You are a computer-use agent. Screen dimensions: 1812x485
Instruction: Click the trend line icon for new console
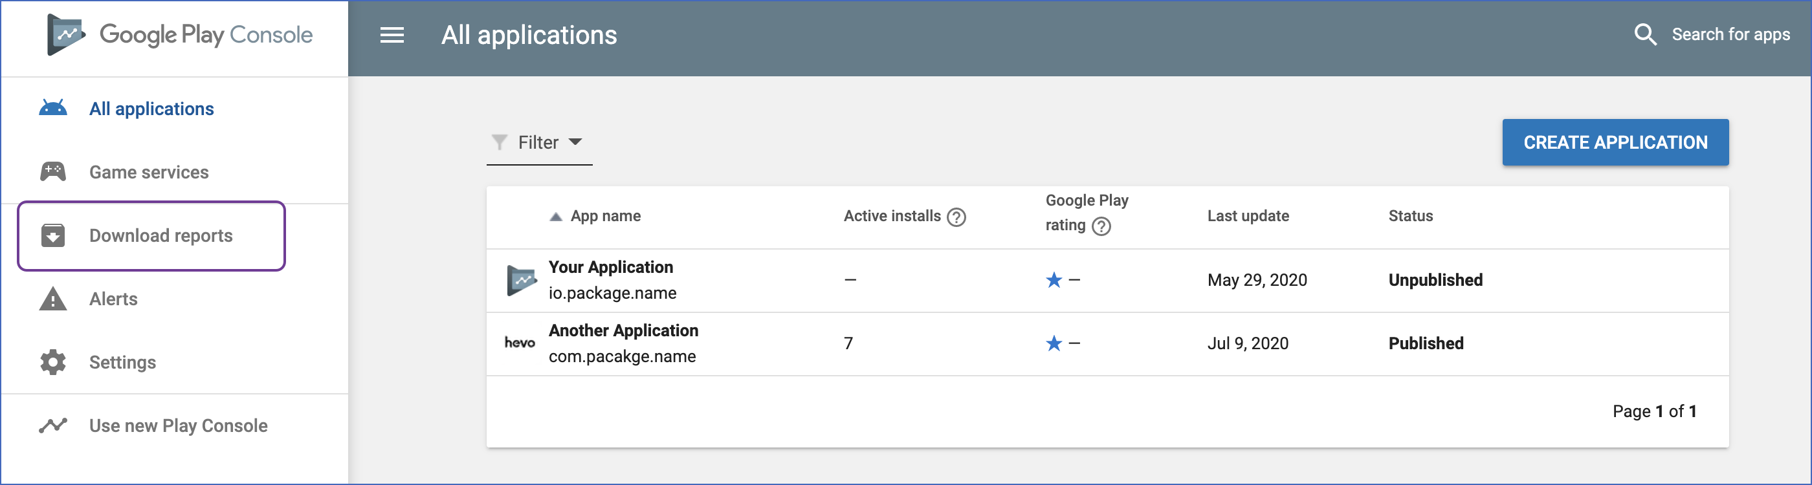pyautogui.click(x=53, y=426)
